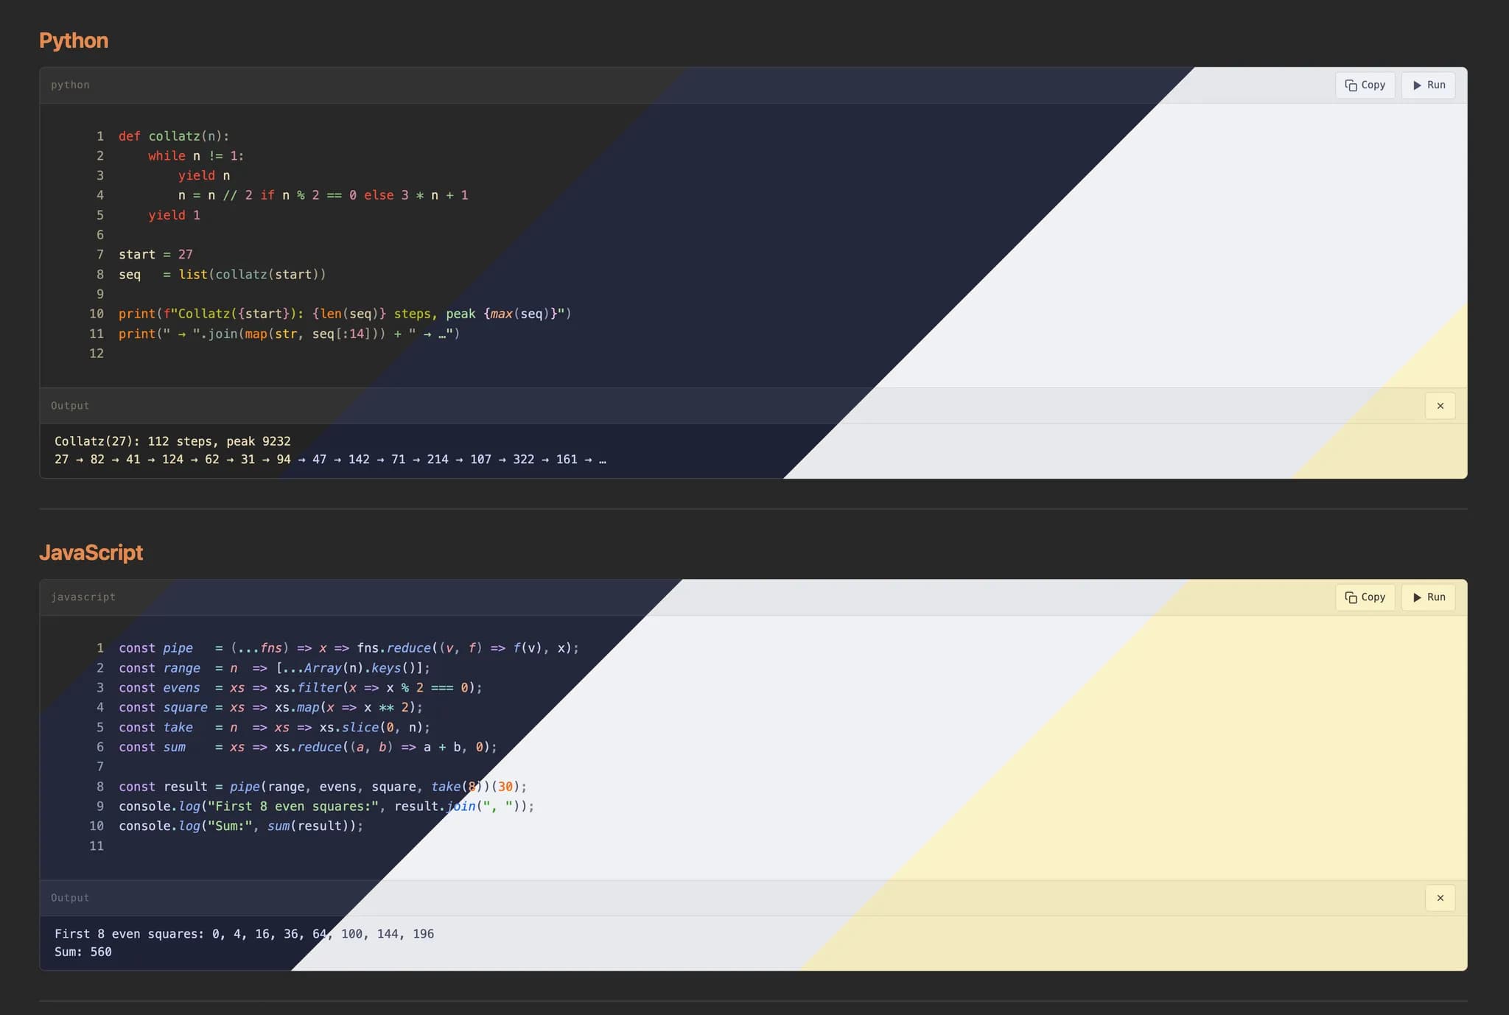This screenshot has width=1509, height=1015.
Task: Click the 'def collatz(n):' line
Action: (174, 136)
